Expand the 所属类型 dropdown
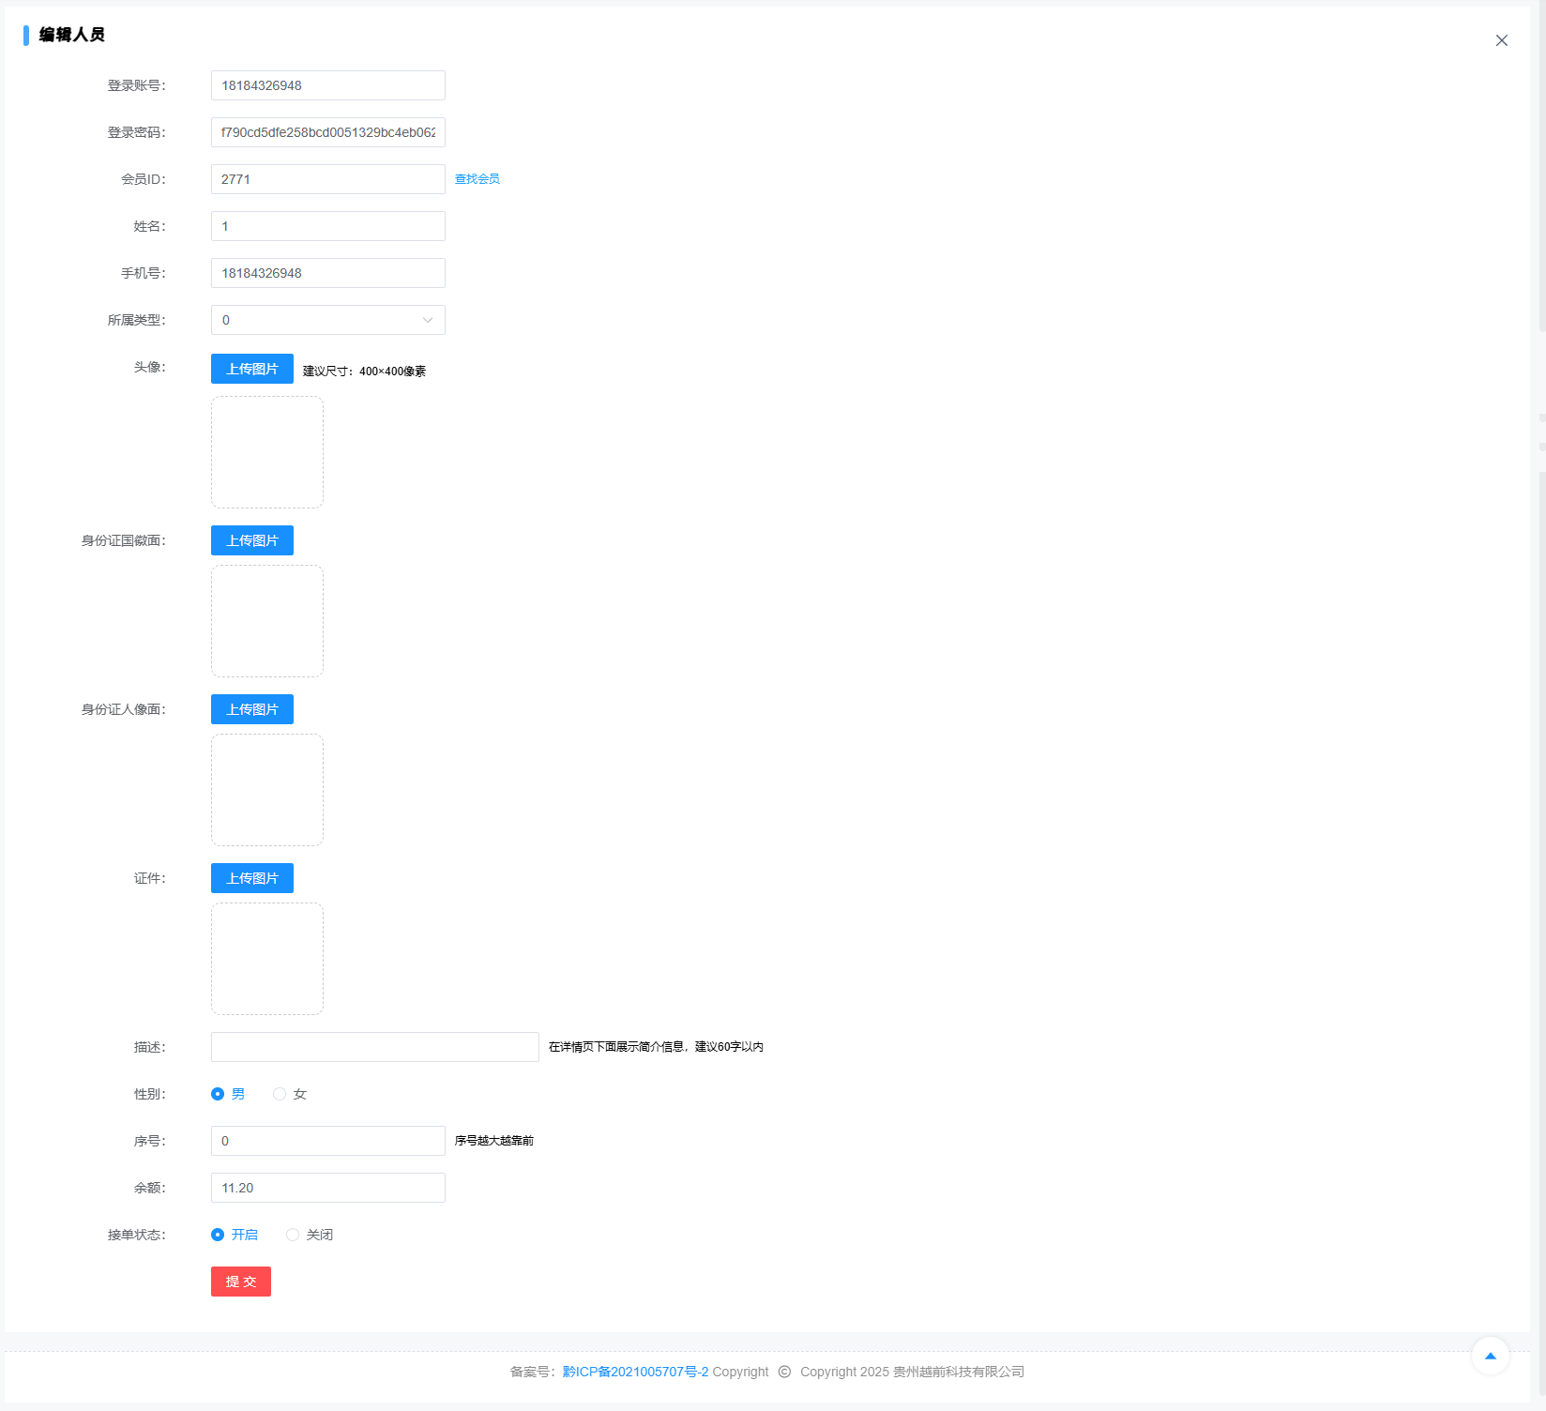 [327, 320]
